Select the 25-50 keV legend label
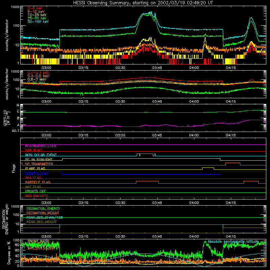 point(37,18)
